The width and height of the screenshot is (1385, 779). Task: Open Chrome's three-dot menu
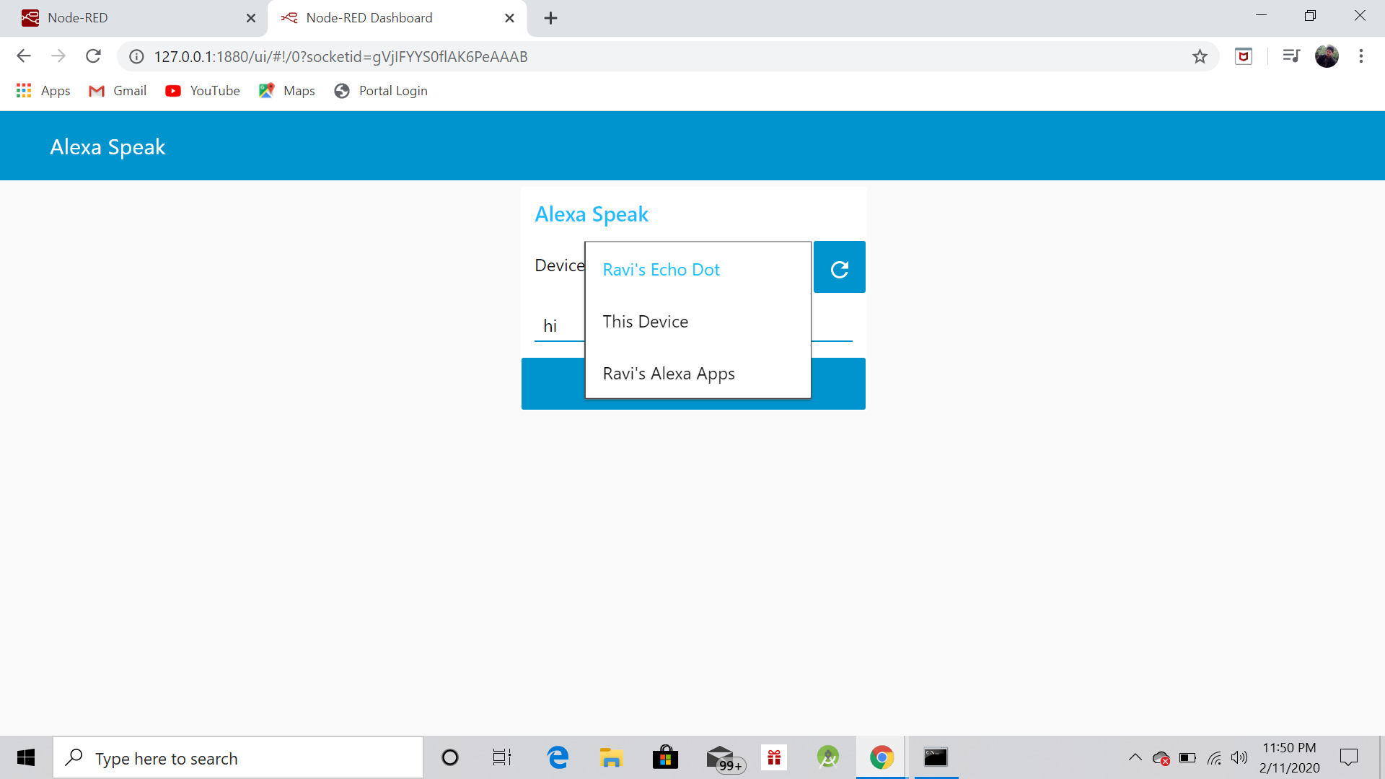coord(1361,56)
